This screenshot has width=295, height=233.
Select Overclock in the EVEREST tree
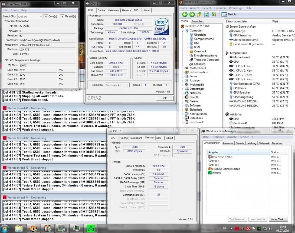point(200,51)
